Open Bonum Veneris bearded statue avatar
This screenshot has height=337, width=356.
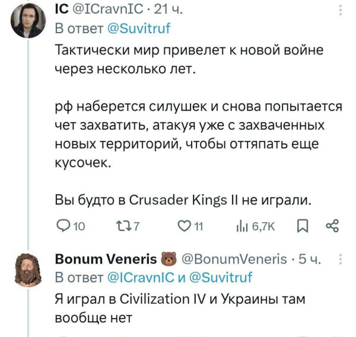28,270
